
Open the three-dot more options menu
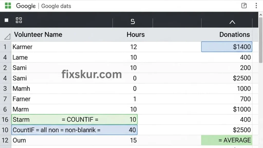point(256,6)
